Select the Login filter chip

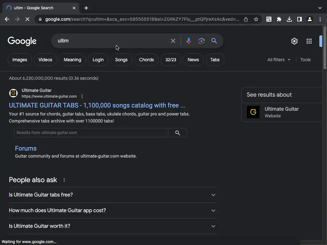tap(98, 60)
